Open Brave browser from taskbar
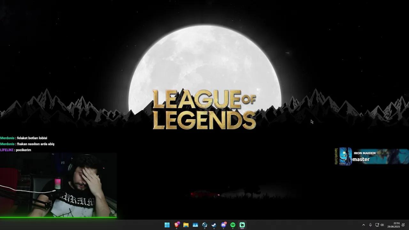This screenshot has height=230, width=409. [x=177, y=225]
